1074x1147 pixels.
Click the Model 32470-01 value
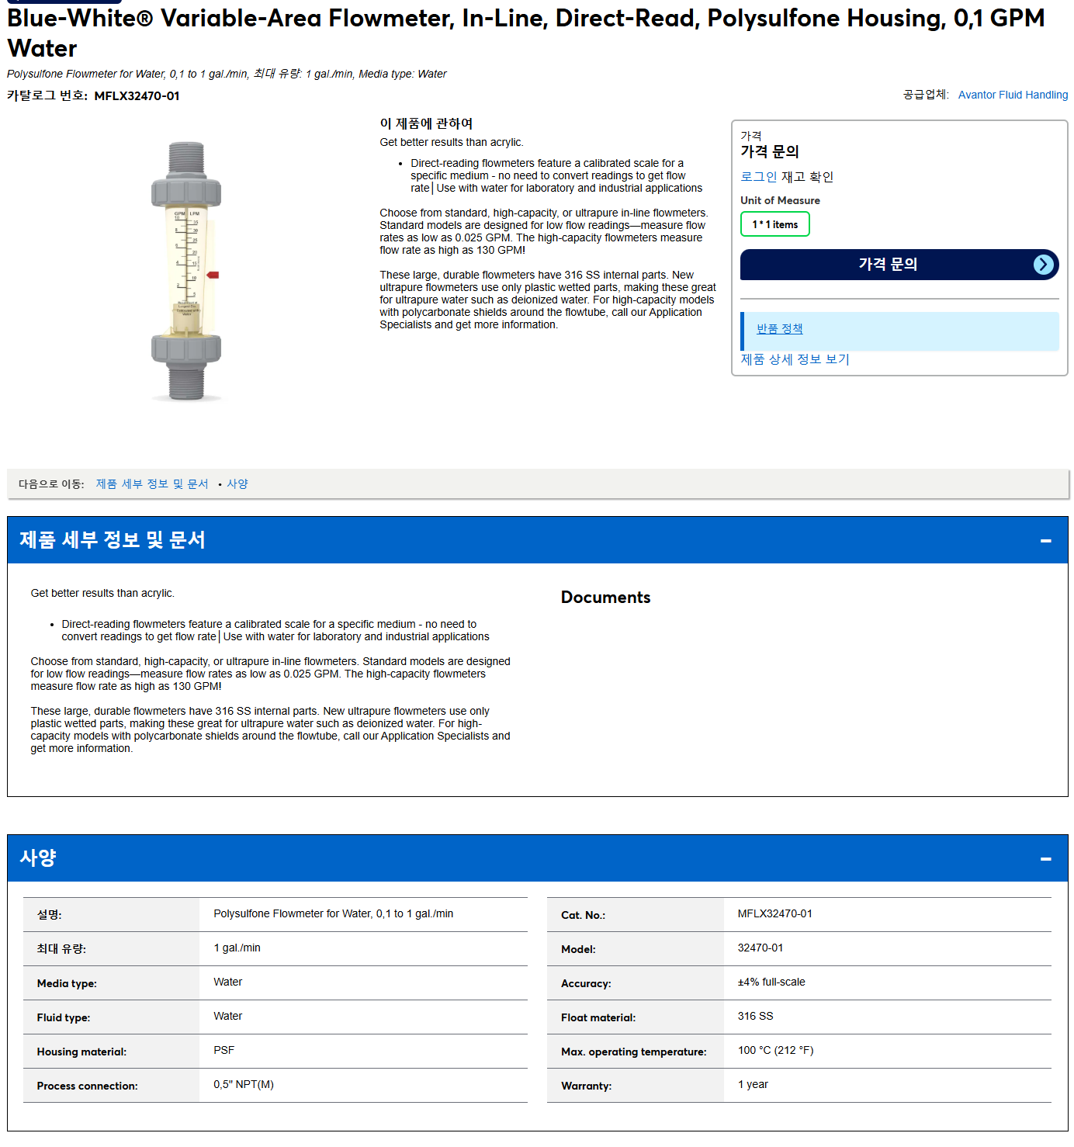[760, 948]
